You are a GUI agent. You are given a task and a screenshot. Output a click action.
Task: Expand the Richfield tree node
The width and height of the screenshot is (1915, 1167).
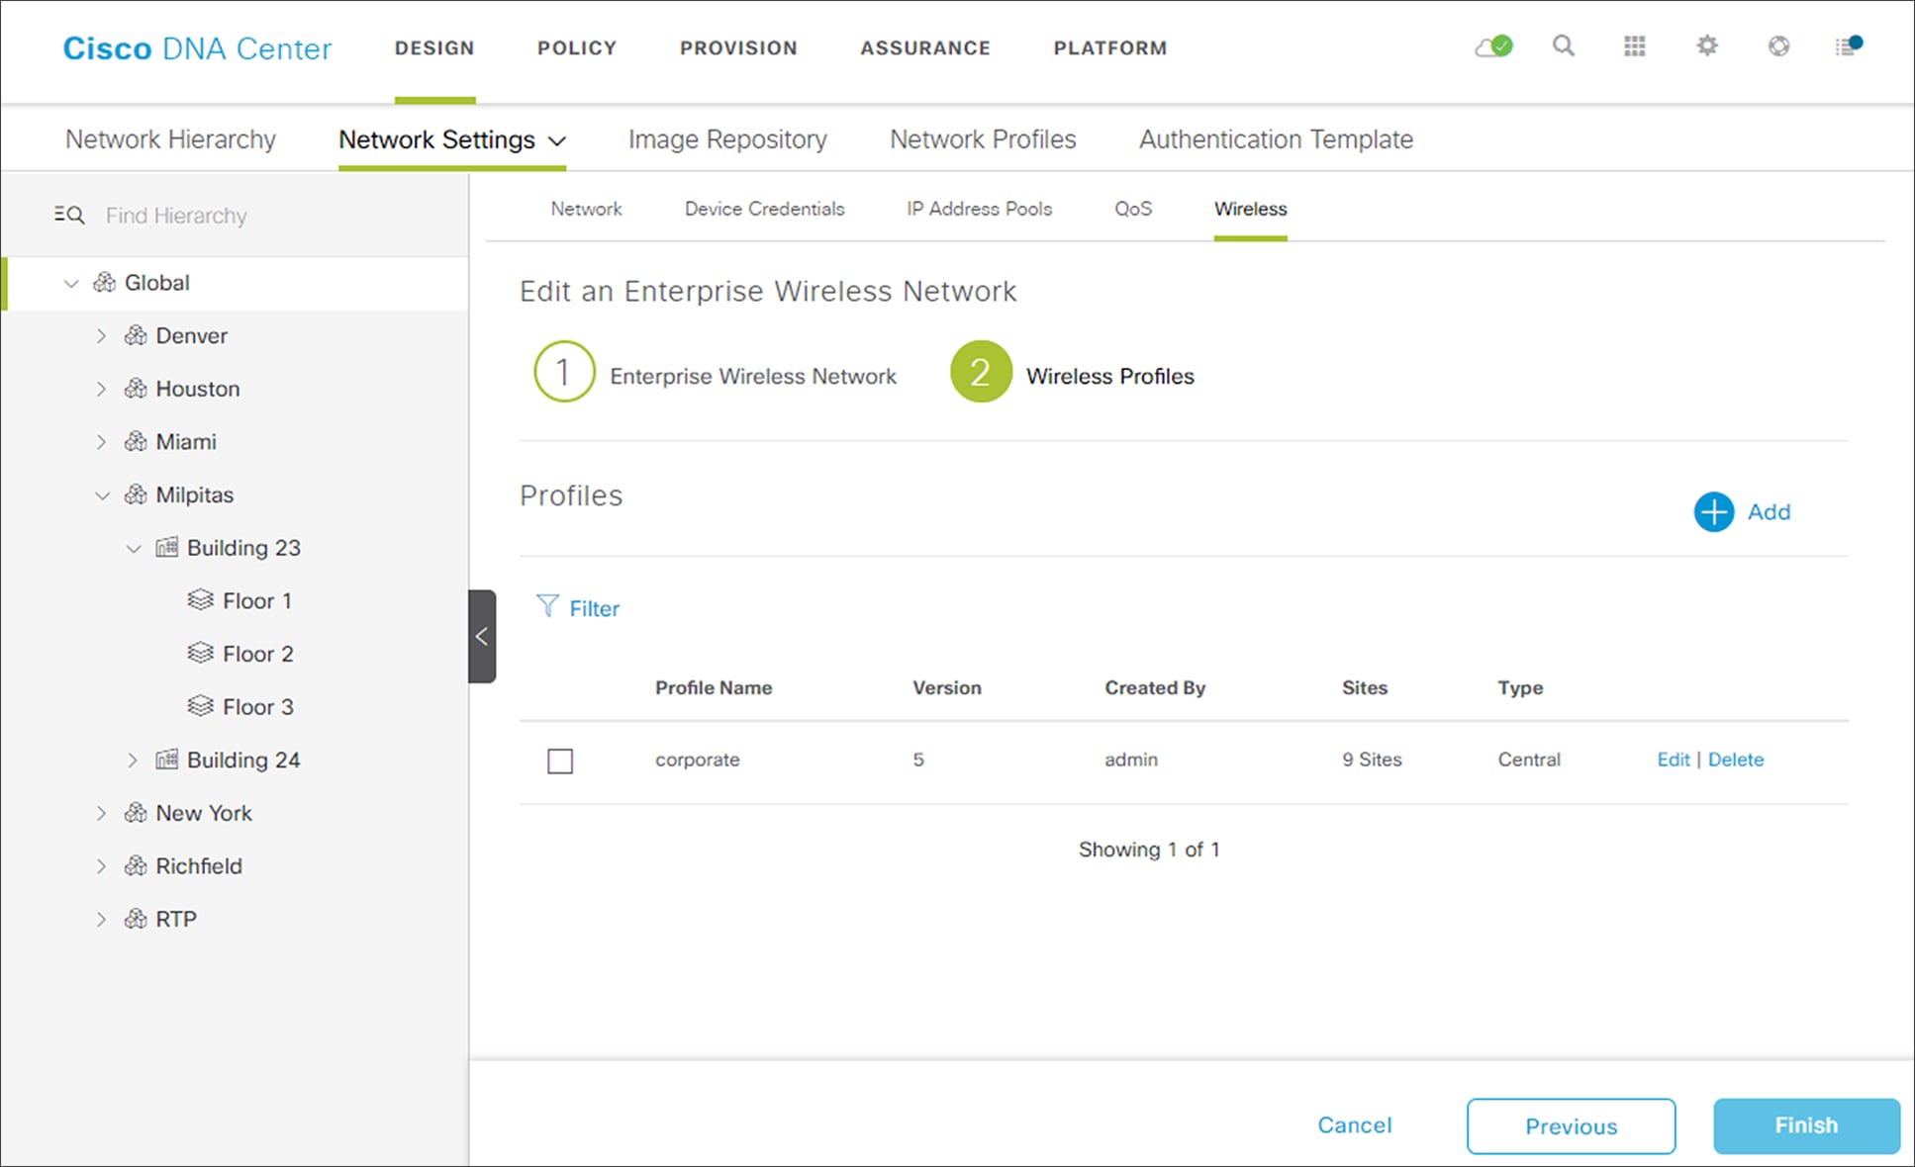coord(101,866)
